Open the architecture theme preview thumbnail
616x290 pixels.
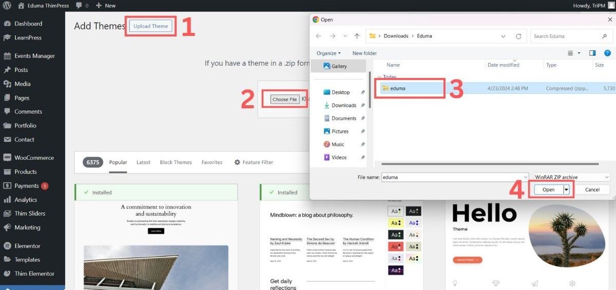tap(156, 245)
